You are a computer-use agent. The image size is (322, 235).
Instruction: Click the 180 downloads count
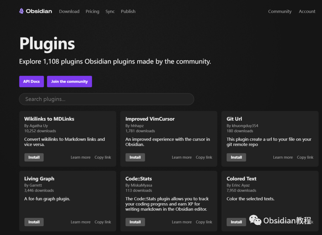point(240,131)
